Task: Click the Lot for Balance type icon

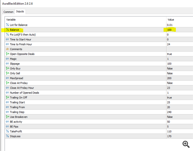Action: click(x=7, y=25)
